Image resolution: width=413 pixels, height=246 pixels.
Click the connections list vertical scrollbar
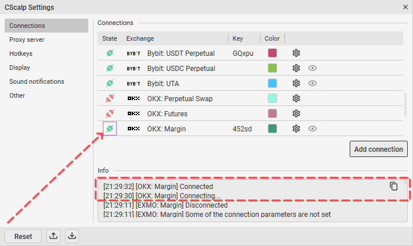[x=405, y=105]
